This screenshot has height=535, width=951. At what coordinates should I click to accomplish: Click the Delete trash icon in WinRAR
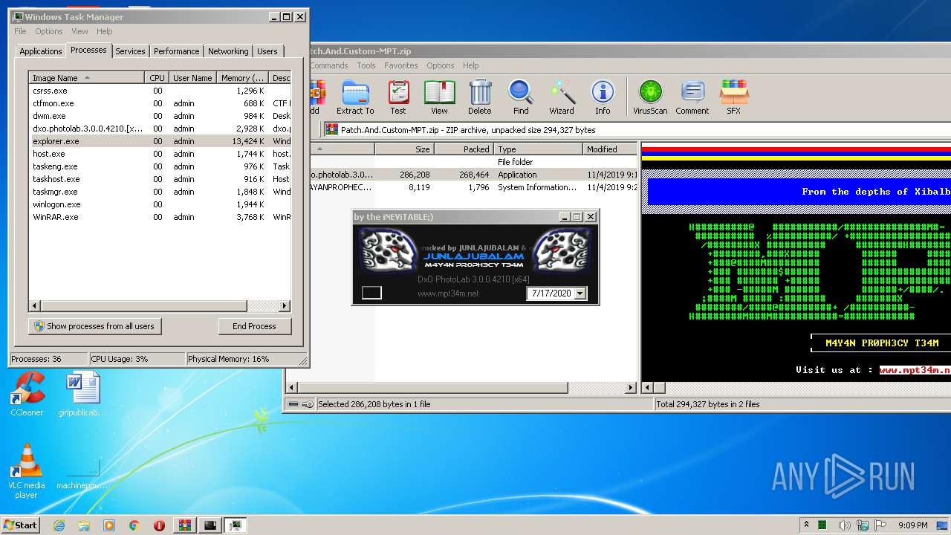[479, 97]
